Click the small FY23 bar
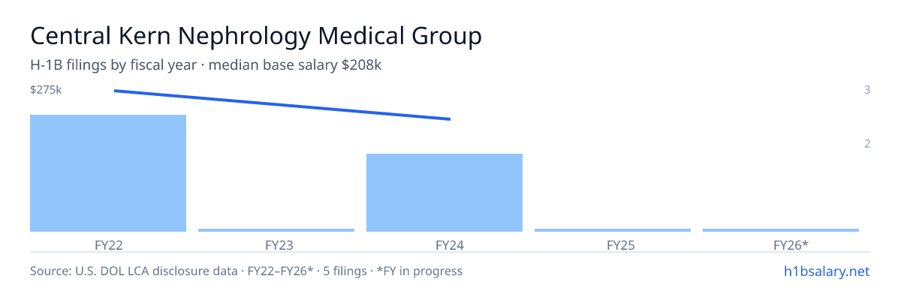This screenshot has width=901, height=300. point(276,230)
